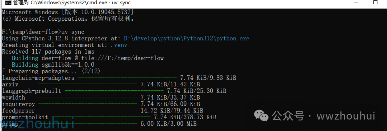Click the prompt-toolkit package name
387x131 pixels.
tap(25, 117)
